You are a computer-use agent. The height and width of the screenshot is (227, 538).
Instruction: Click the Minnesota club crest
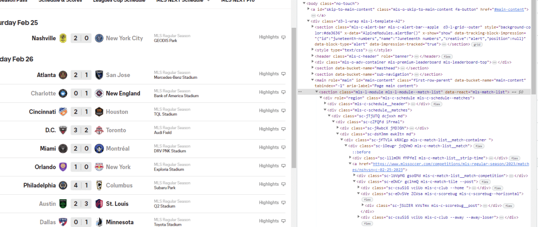[99, 222]
